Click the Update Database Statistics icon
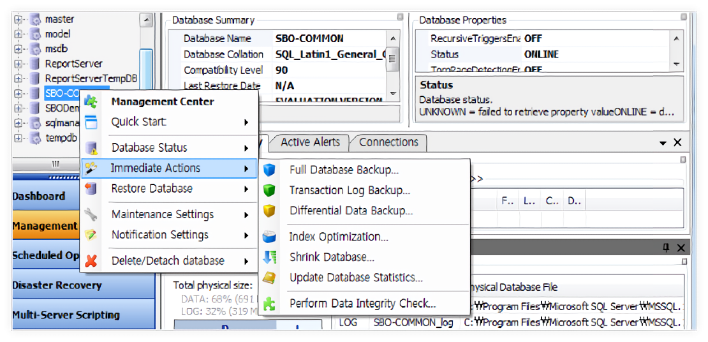Image resolution: width=708 pixels, height=342 pixels. 269,278
